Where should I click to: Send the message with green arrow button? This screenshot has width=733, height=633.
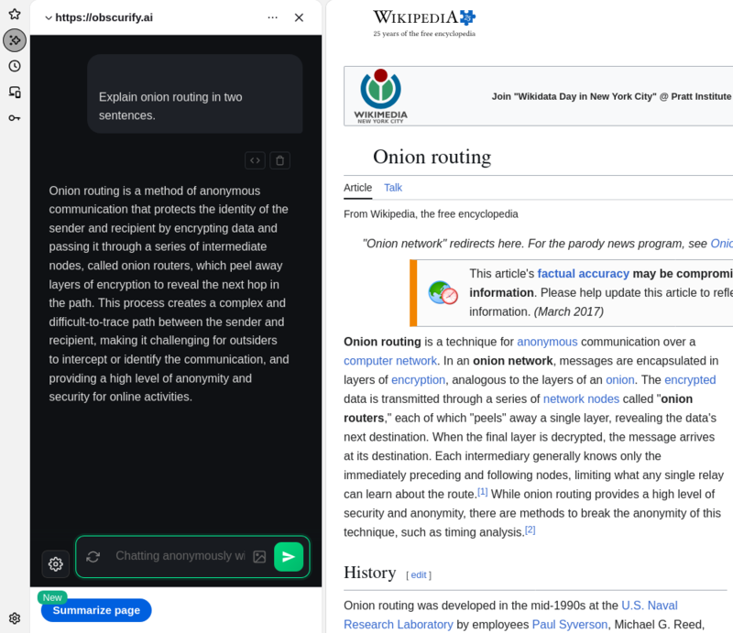coord(289,556)
